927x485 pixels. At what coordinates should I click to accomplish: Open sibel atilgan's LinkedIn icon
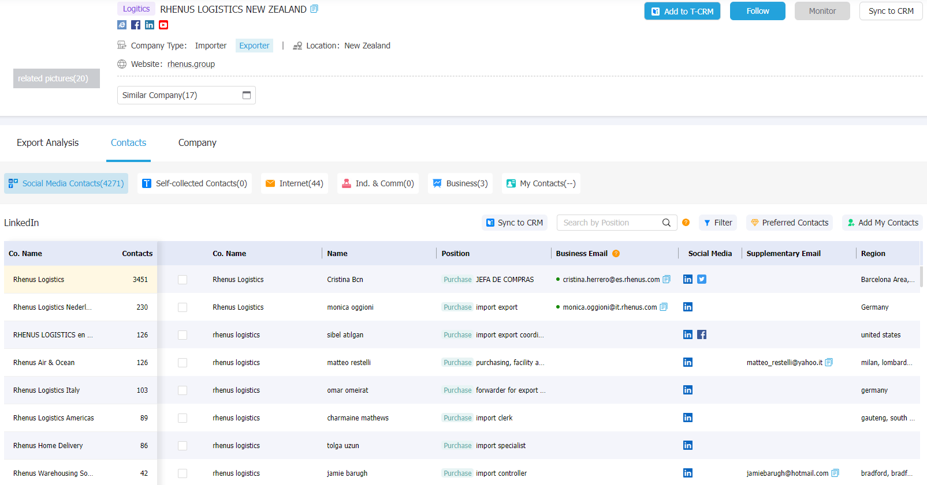pyautogui.click(x=688, y=334)
